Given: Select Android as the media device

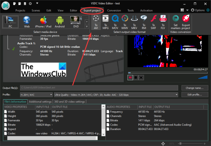Looking at the screenshot, I should click(x=60, y=22).
